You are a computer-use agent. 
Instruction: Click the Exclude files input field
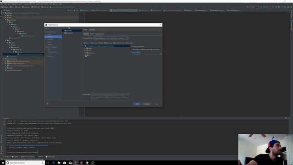110,94
